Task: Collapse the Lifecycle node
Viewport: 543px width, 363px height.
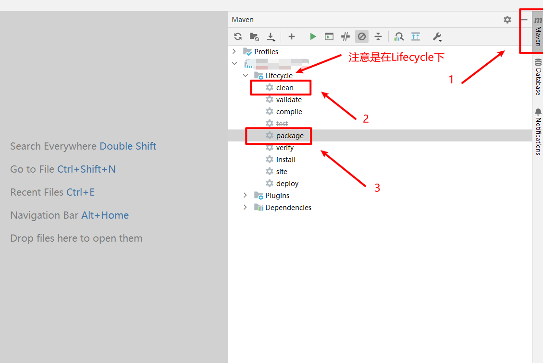Action: point(246,75)
